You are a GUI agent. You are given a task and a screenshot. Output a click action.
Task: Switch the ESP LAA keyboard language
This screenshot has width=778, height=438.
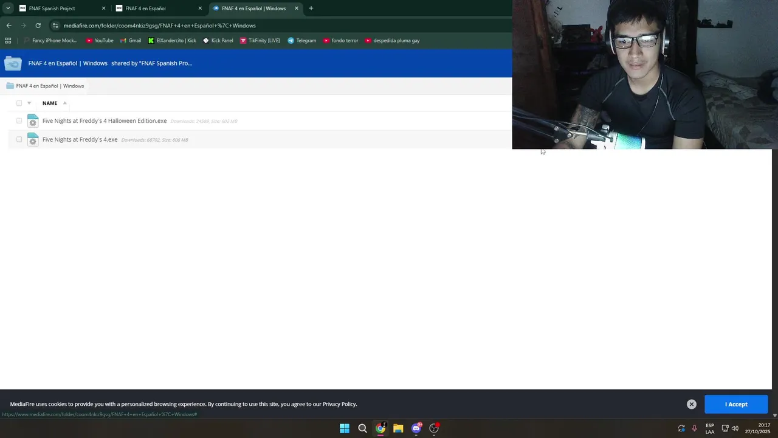click(x=710, y=428)
